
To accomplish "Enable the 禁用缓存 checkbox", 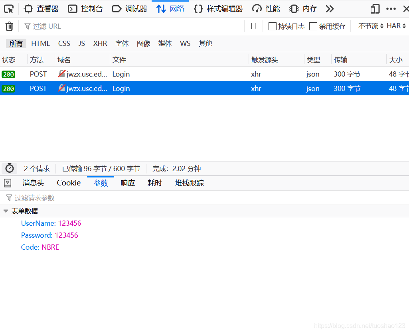I will click(x=313, y=26).
